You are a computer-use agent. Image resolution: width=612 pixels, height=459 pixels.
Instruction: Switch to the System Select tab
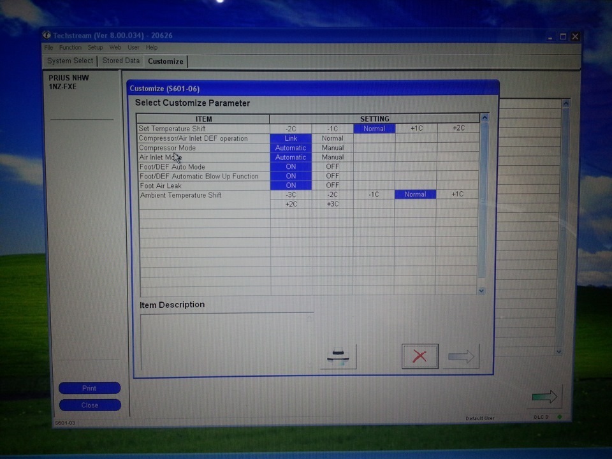(70, 61)
